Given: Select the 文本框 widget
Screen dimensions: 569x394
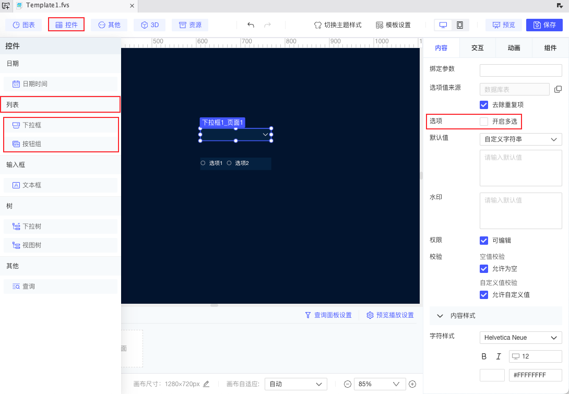Looking at the screenshot, I should 61,185.
